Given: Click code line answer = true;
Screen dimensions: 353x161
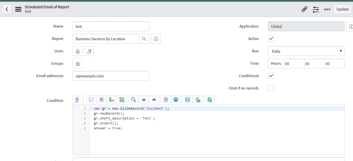Looking at the screenshot, I should [108, 128].
